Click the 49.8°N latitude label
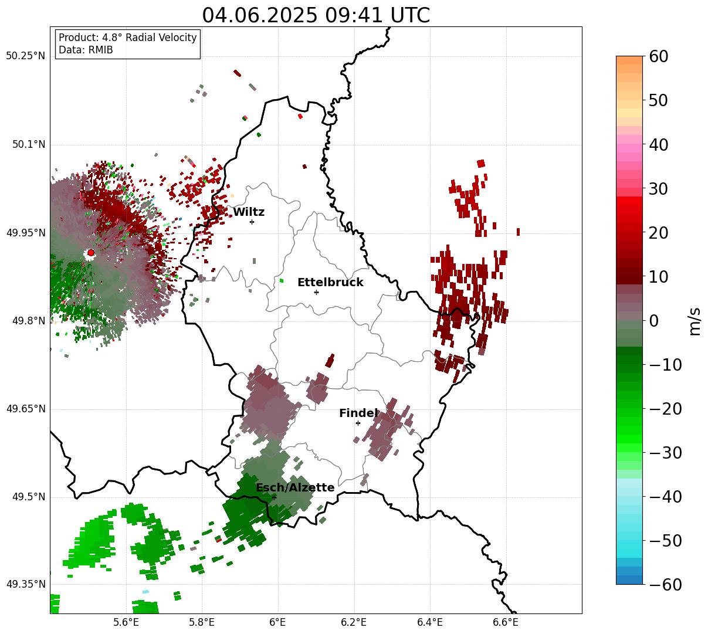This screenshot has height=634, width=708. pyautogui.click(x=28, y=321)
